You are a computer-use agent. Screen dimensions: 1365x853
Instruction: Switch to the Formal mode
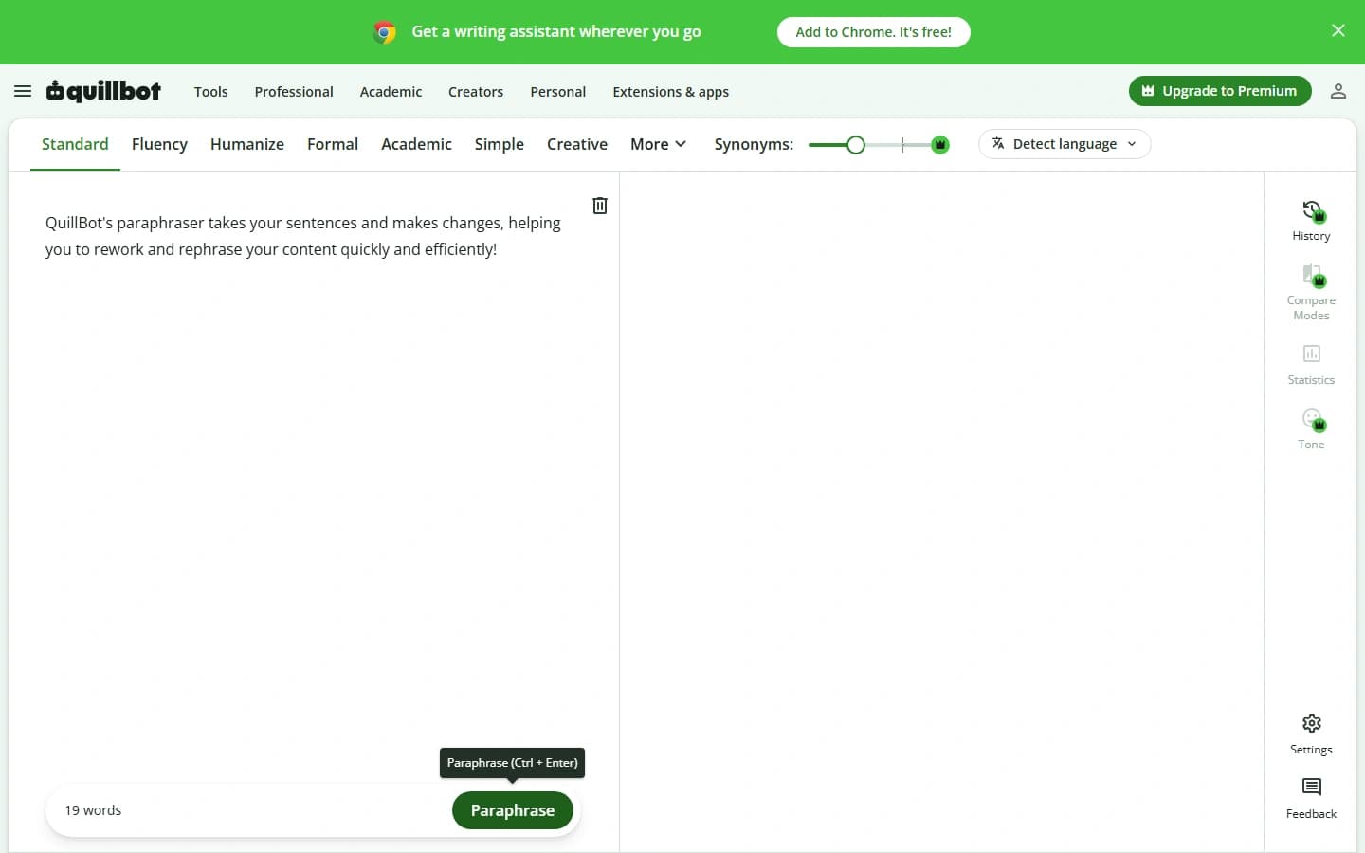click(x=333, y=144)
